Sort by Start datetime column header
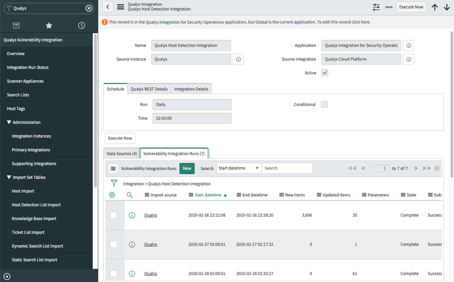Screen dimensions: 454x282 208,195
